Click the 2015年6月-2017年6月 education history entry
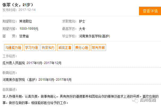 pyautogui.click(x=55, y=80)
